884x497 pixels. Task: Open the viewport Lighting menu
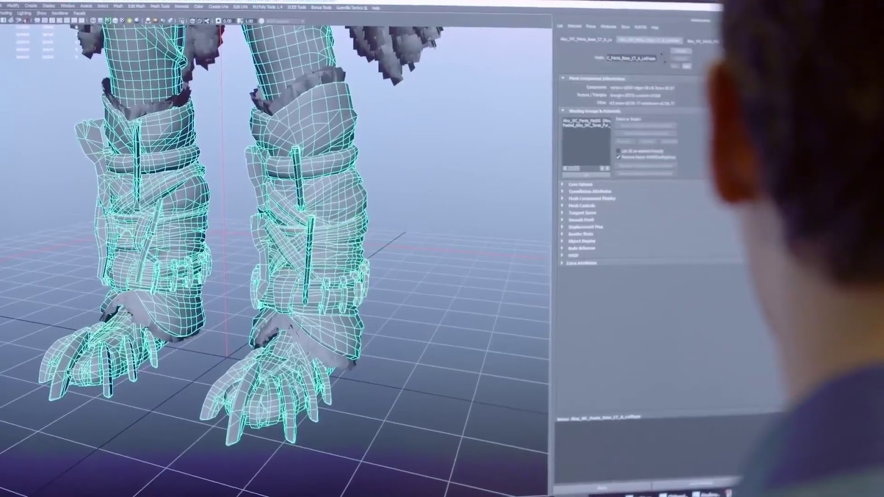[24, 13]
